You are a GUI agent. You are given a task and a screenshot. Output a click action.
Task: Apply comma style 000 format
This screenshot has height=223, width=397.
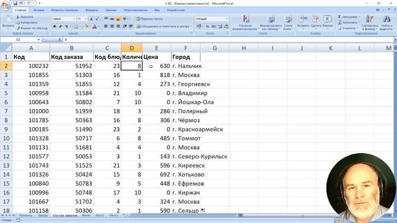[x=213, y=26]
